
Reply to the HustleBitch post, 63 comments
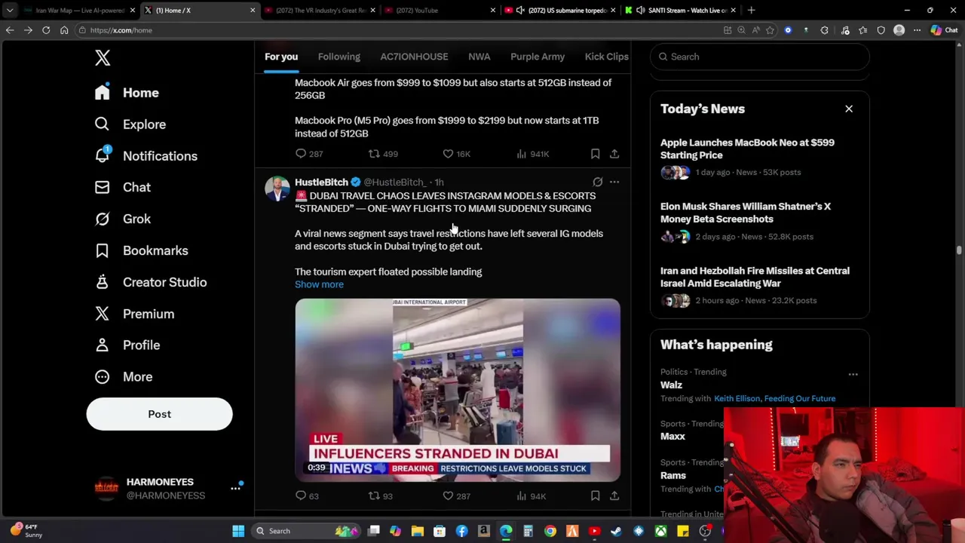(307, 495)
